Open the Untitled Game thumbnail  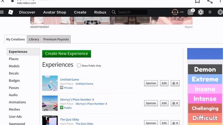coord(50,83)
